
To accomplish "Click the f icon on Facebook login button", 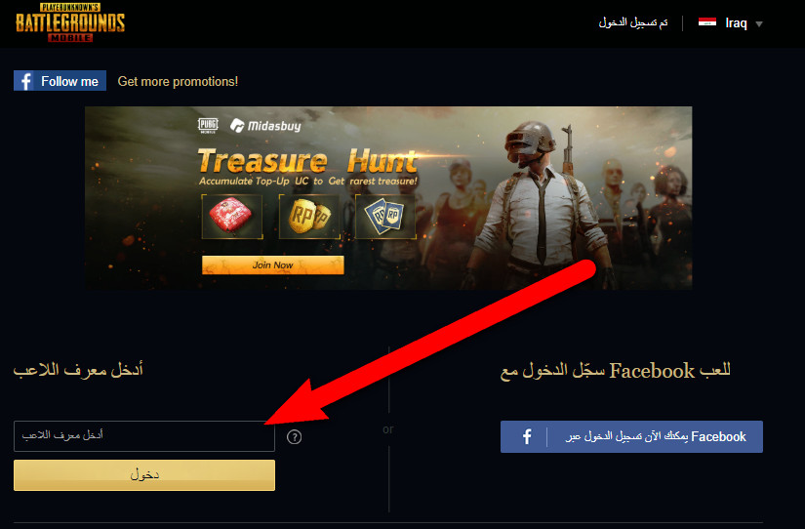I will point(527,436).
